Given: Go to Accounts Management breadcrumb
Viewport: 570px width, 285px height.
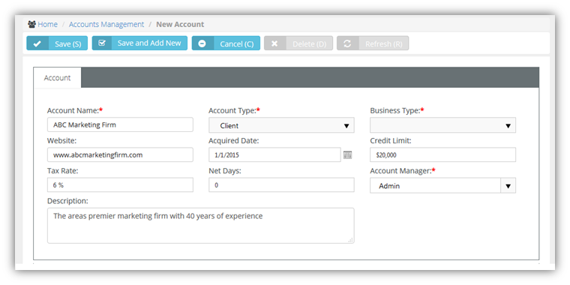Looking at the screenshot, I should coord(106,24).
